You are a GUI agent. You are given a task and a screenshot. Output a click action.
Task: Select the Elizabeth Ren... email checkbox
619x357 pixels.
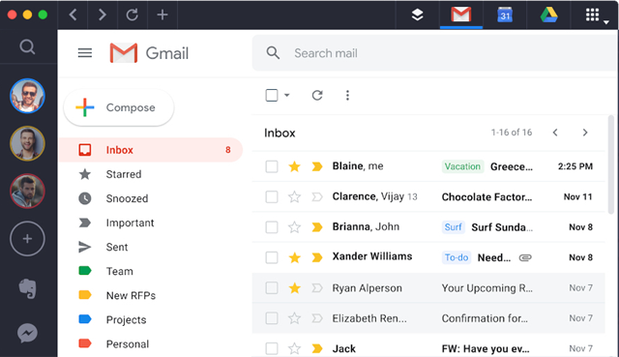click(272, 318)
